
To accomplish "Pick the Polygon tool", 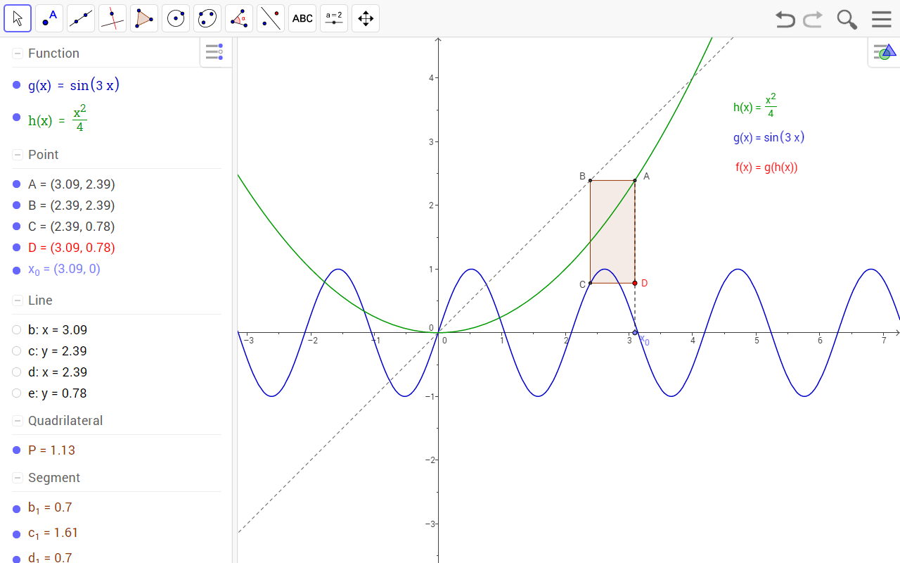I will (x=144, y=18).
